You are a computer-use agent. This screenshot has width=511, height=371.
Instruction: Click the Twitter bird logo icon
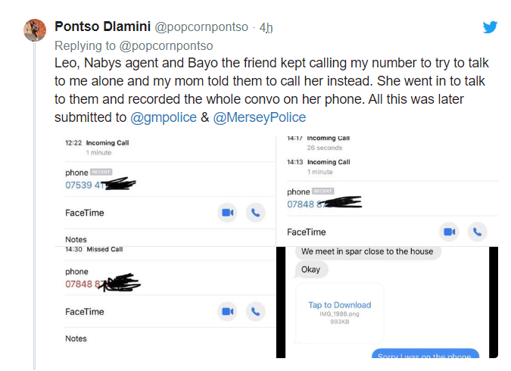click(491, 27)
